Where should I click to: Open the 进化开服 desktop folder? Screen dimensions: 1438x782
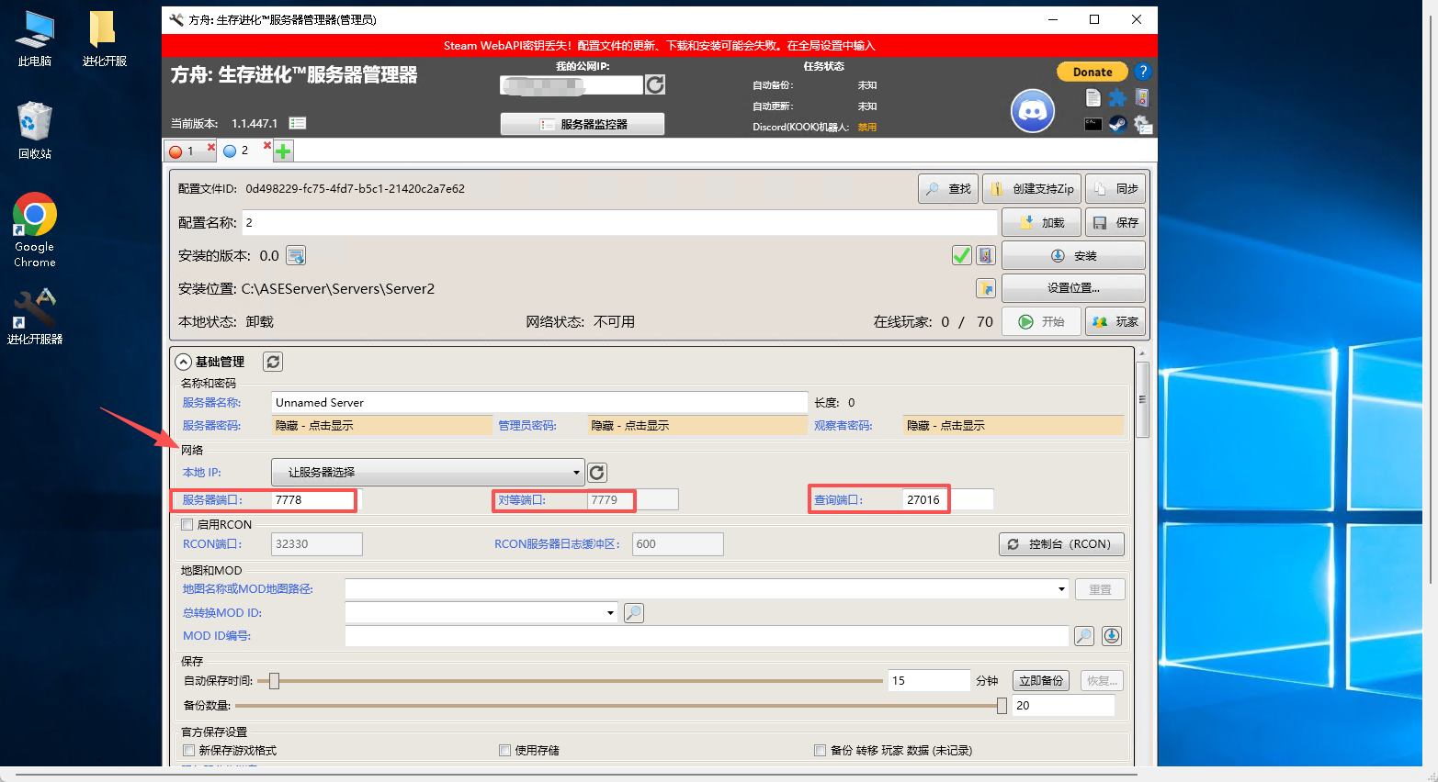(x=104, y=39)
